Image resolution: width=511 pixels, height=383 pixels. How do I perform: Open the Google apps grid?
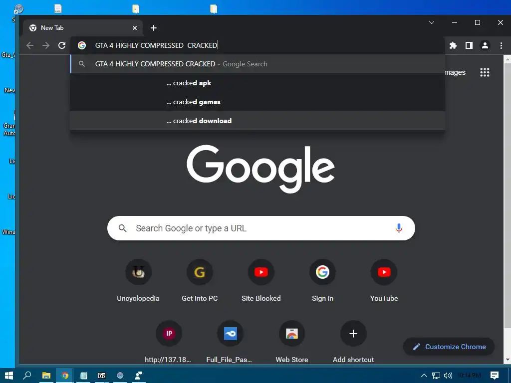click(485, 72)
